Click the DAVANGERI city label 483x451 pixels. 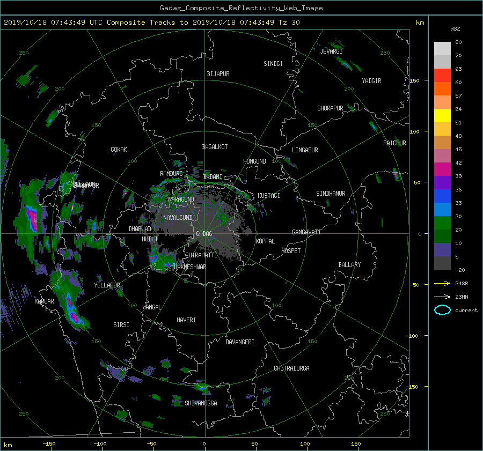240,342
